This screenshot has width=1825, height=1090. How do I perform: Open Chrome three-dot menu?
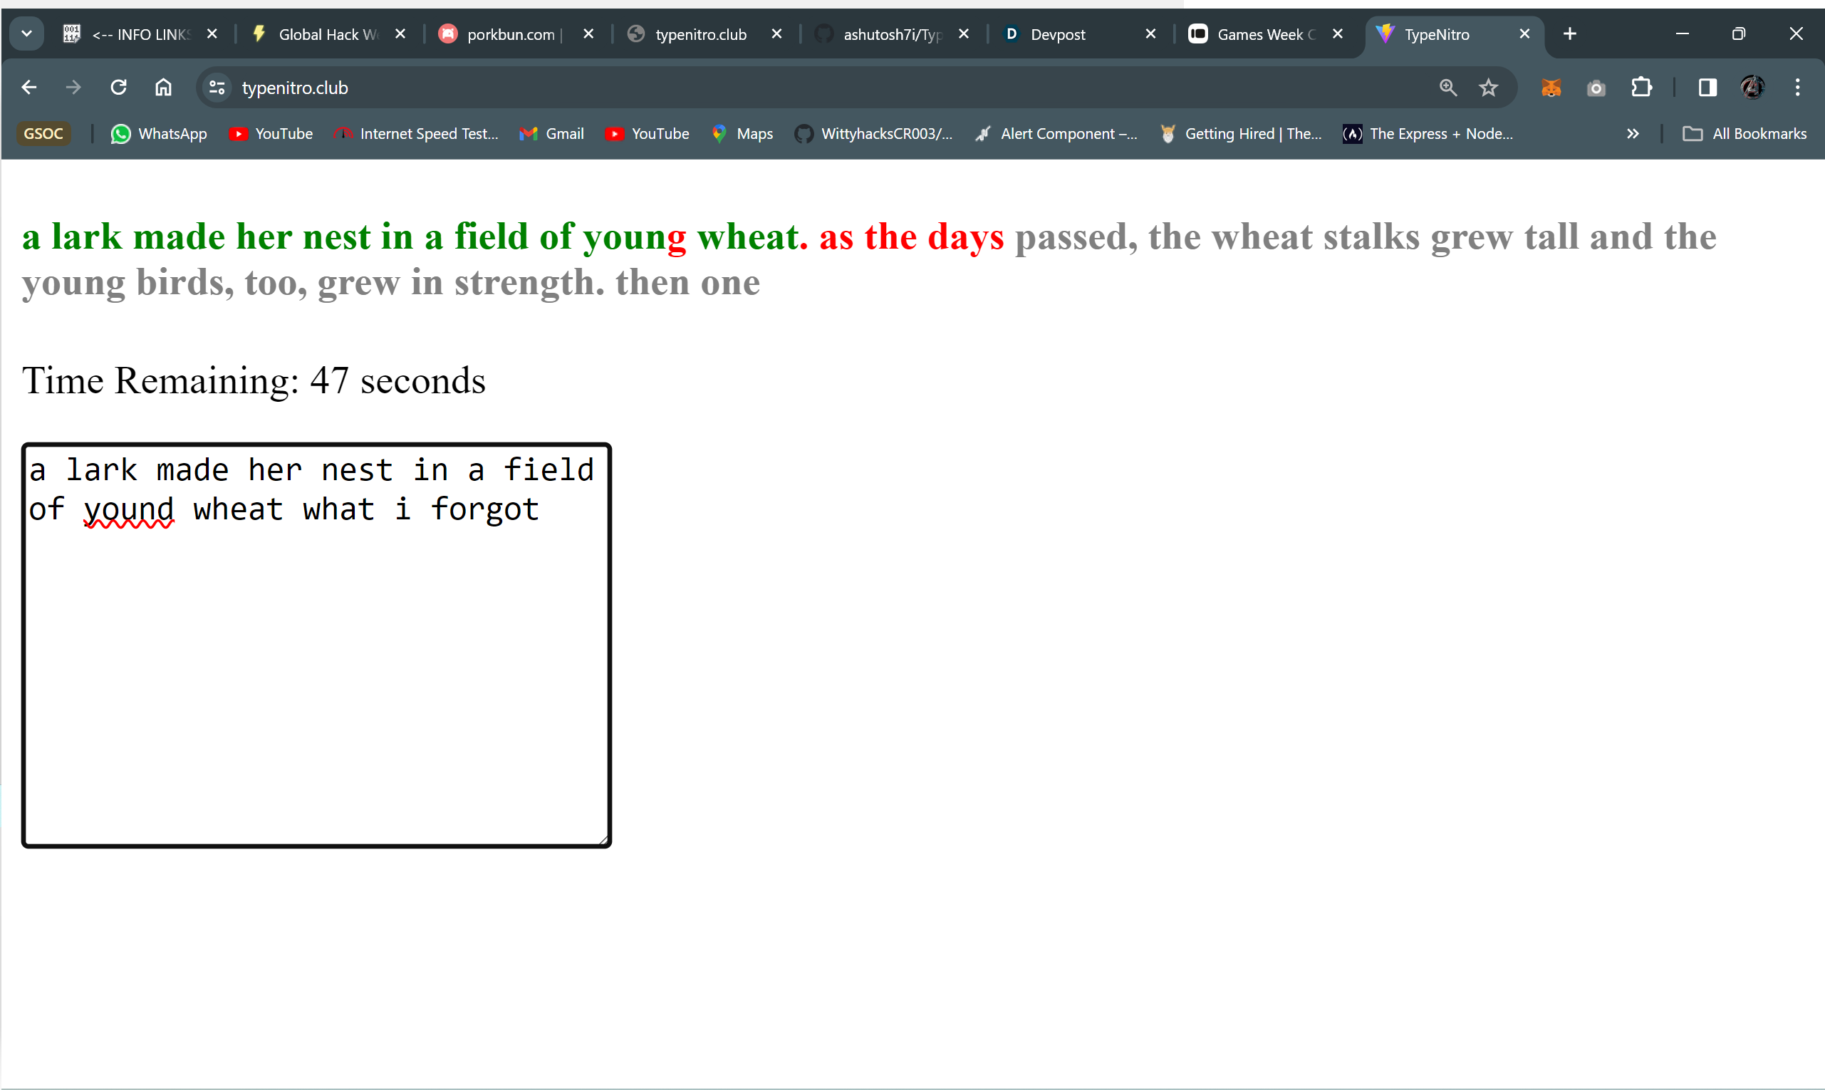tap(1797, 88)
